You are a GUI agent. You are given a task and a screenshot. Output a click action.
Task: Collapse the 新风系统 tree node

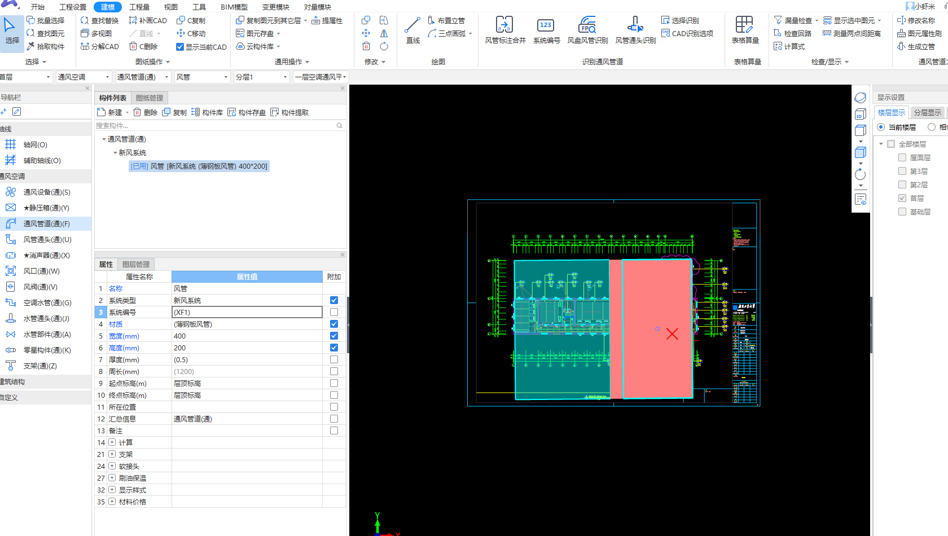click(115, 153)
